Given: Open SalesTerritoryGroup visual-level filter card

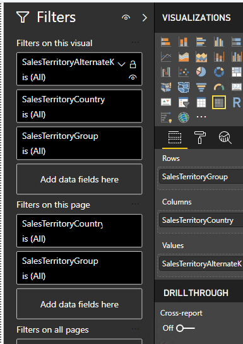Looking at the screenshot, I should (x=80, y=143).
